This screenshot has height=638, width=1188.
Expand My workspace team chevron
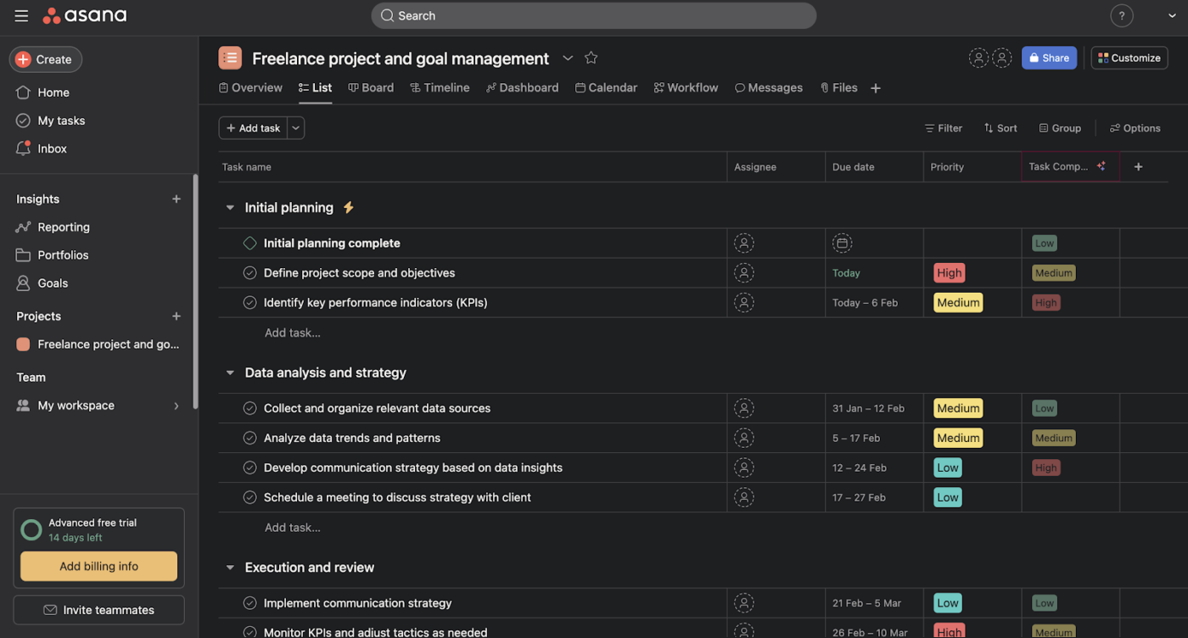[x=177, y=406]
